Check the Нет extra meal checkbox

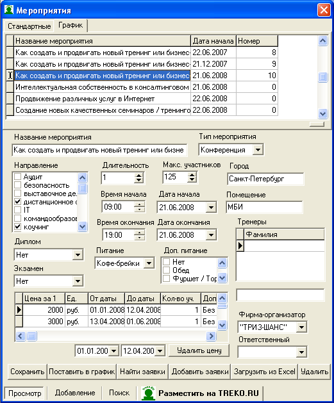166,262
